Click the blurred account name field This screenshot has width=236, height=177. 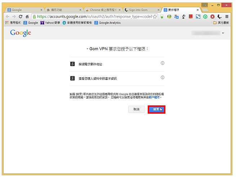pos(206,33)
